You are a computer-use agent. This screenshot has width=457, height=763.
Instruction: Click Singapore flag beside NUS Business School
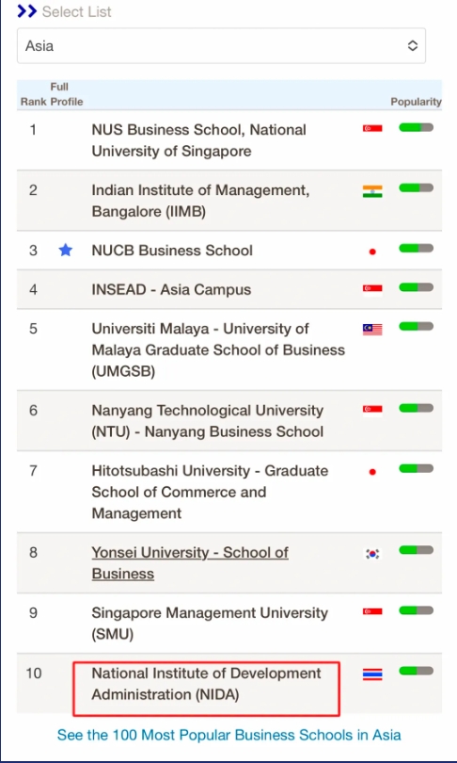(372, 128)
